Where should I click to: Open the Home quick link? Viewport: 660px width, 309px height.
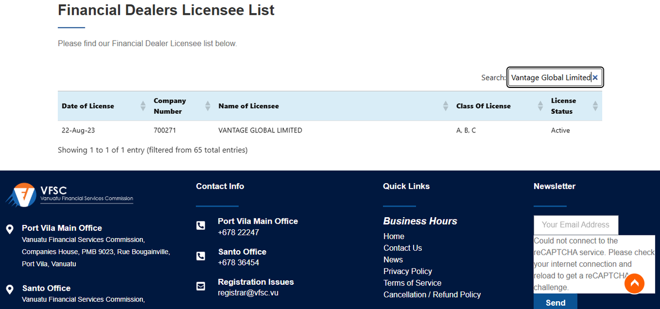tap(394, 236)
